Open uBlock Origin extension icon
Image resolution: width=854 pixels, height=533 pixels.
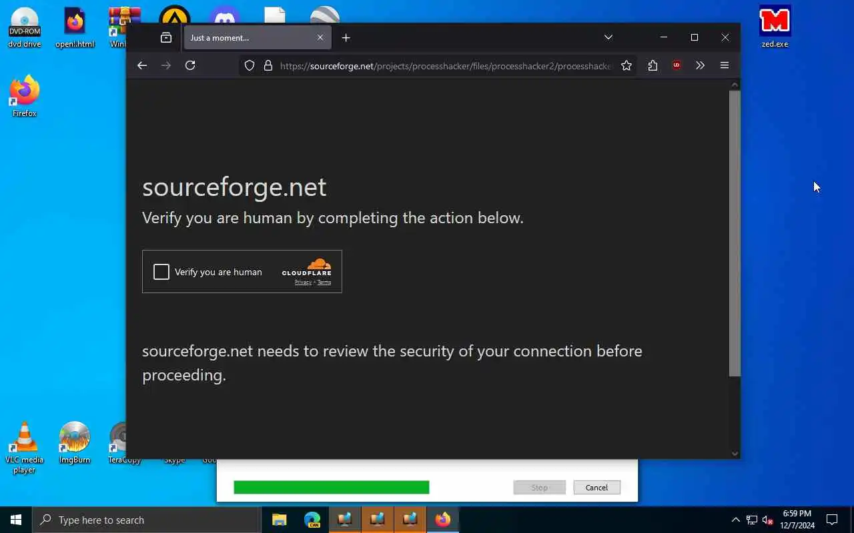tap(677, 65)
